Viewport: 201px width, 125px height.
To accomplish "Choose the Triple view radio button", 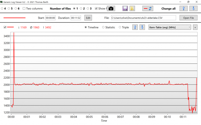I will pyautogui.click(x=120, y=27).
